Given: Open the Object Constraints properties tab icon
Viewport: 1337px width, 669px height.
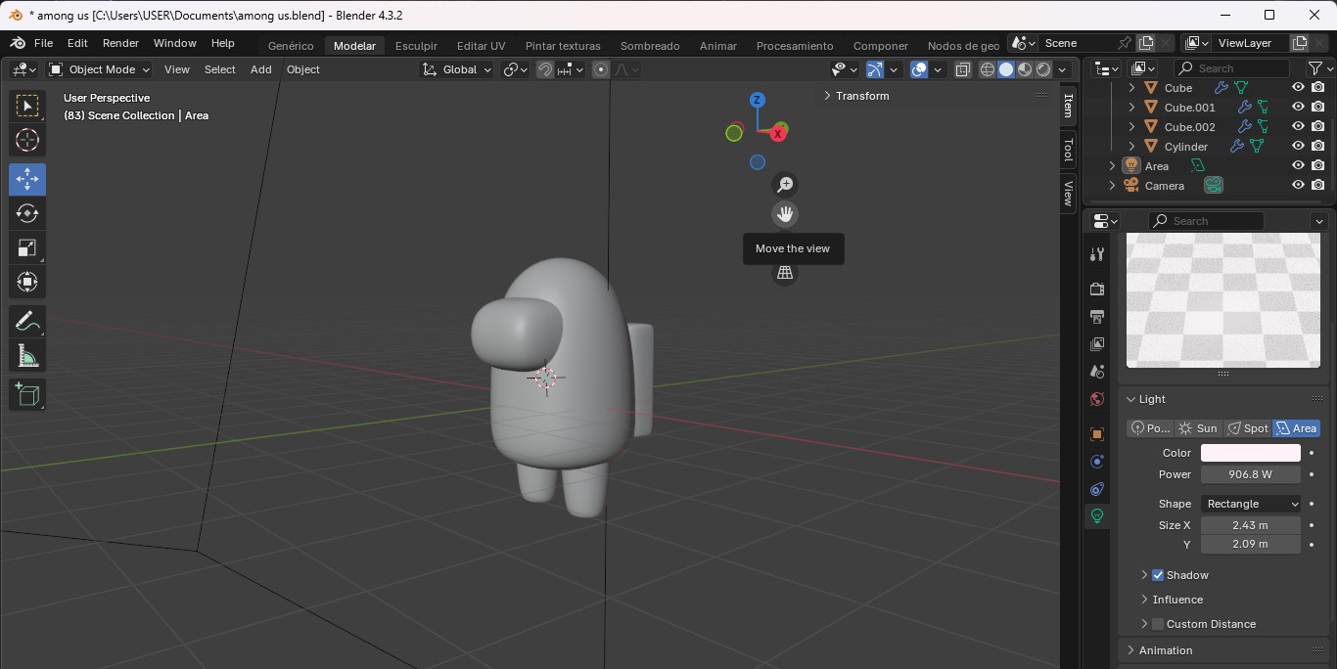Looking at the screenshot, I should click(1097, 489).
